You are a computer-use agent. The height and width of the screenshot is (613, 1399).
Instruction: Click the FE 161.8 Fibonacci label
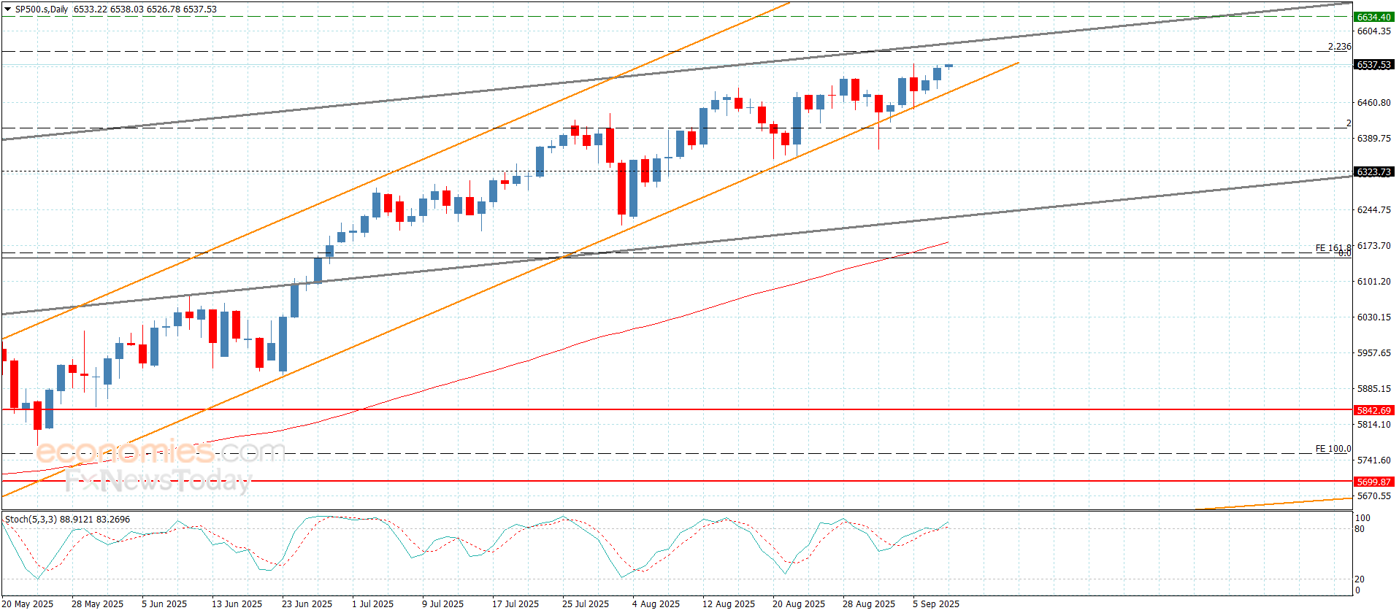pos(1333,248)
